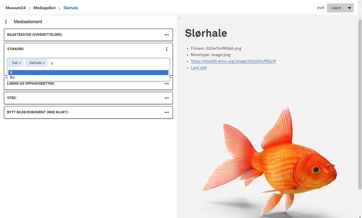Click the Slørhale preview heading

[x=206, y=33]
